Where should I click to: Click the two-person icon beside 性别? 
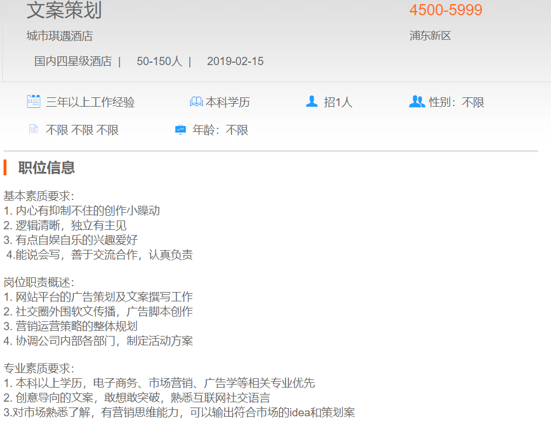coord(417,101)
